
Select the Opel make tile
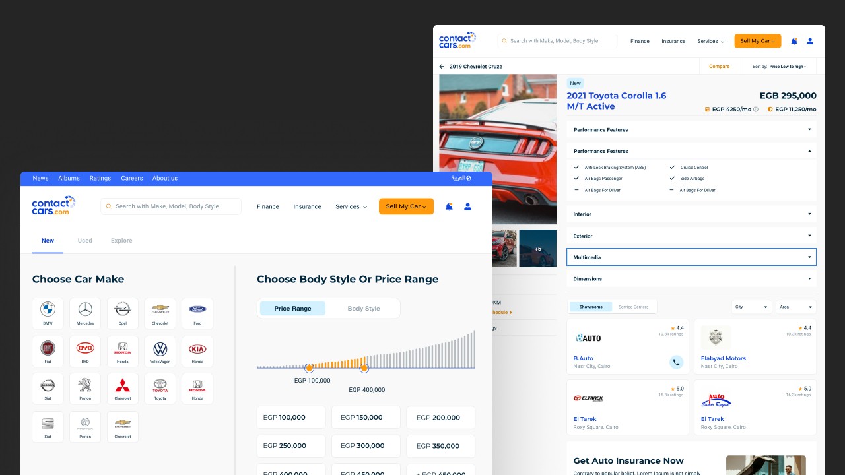click(123, 313)
